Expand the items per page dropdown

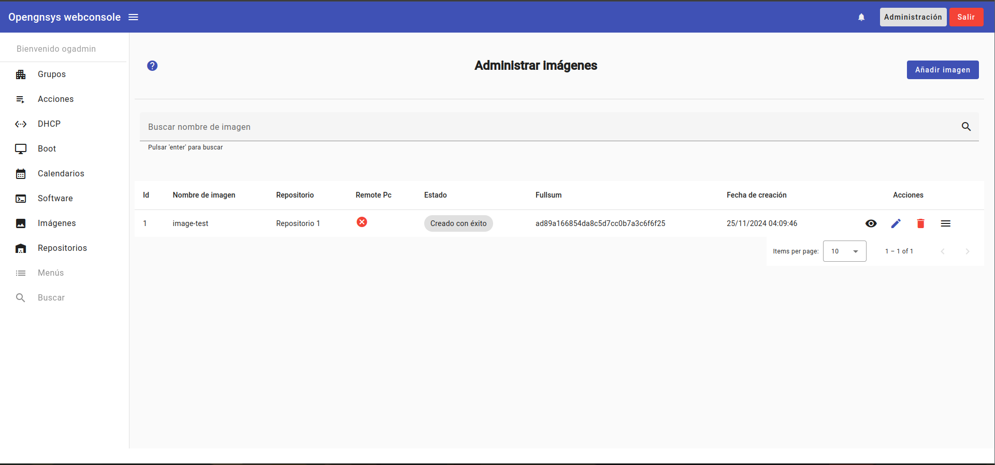pos(844,251)
